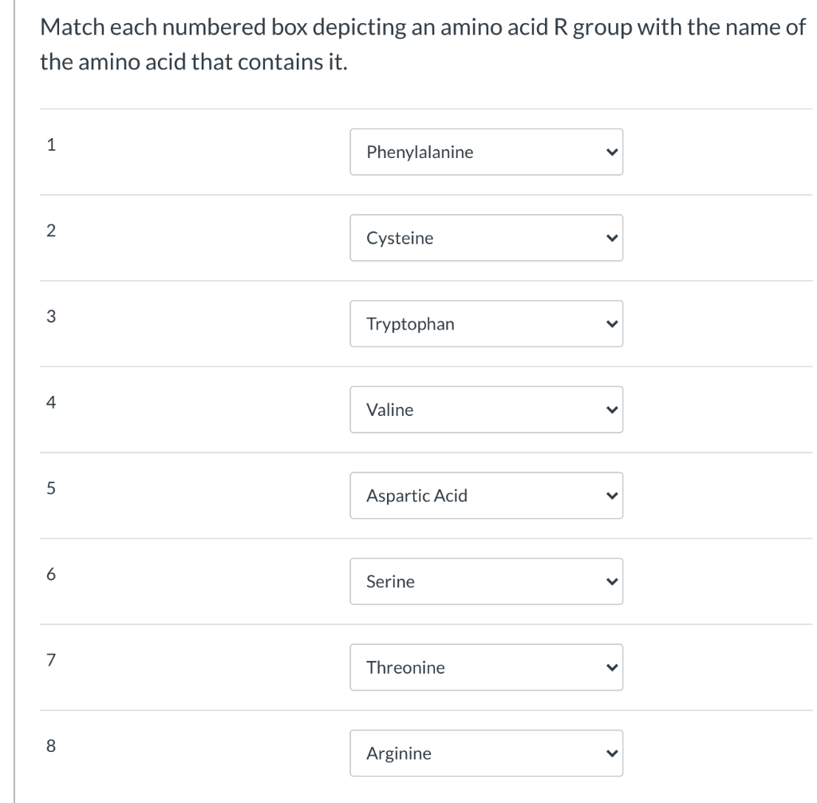Click the row label number 8
Viewport: 817px width, 803px height.
(x=51, y=746)
